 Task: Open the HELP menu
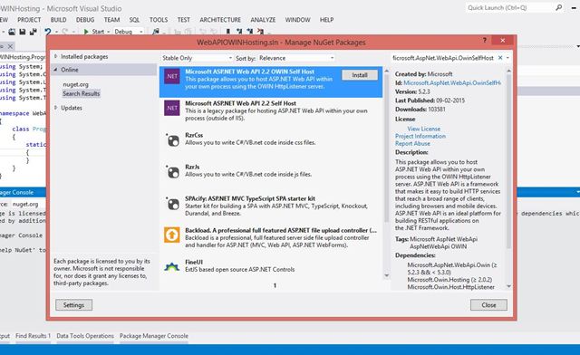326,20
